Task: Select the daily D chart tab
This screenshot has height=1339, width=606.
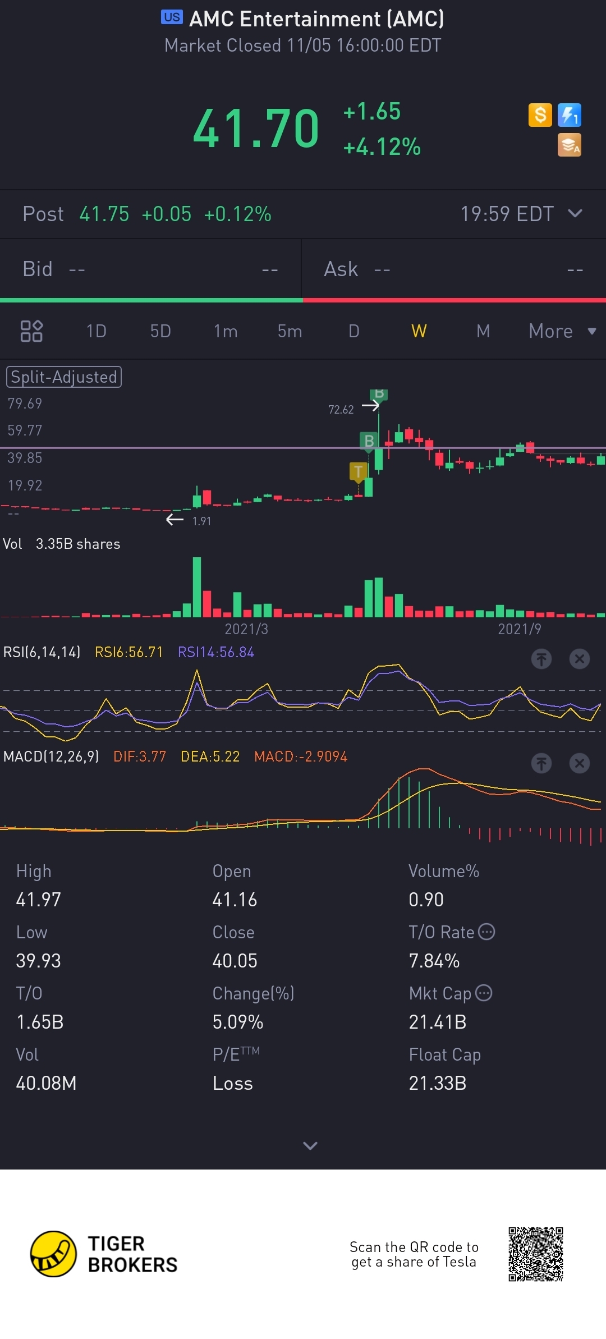Action: (x=354, y=331)
